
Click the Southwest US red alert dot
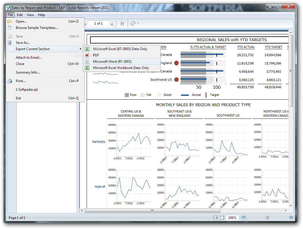tap(176, 80)
